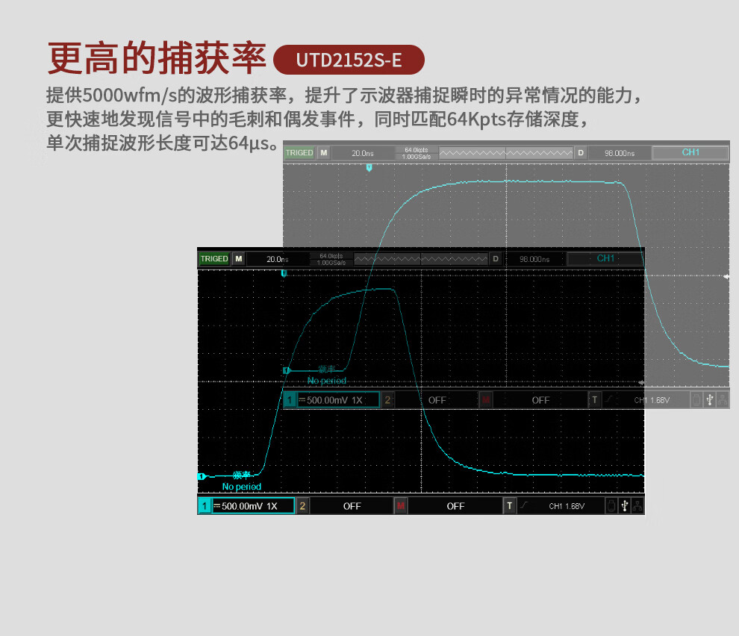739x636 pixels.
Task: Click the D delay icon in gray screen
Action: click(581, 153)
